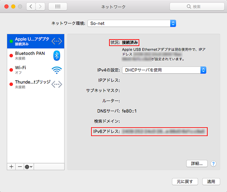Remove selected service with minus button
The width and height of the screenshot is (227, 192).
click(19, 166)
